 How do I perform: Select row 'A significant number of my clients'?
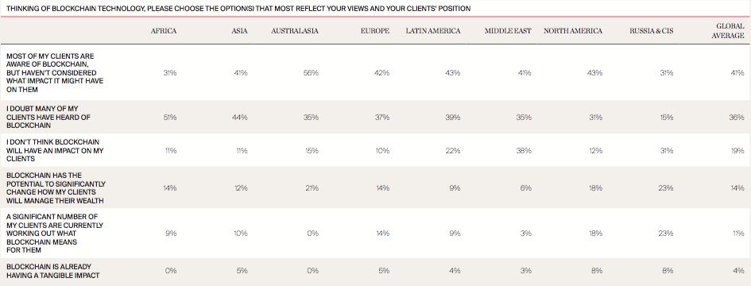tap(375, 234)
